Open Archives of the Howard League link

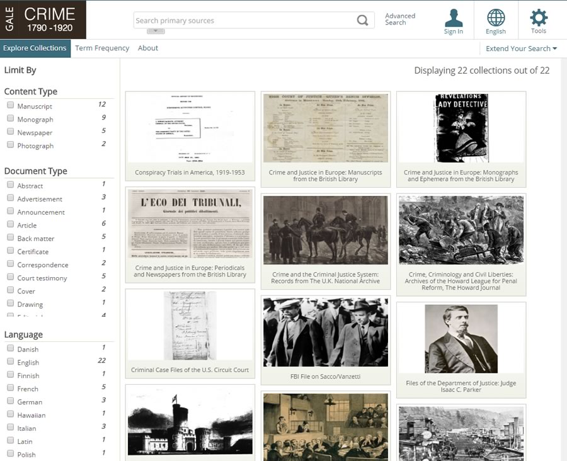click(461, 281)
